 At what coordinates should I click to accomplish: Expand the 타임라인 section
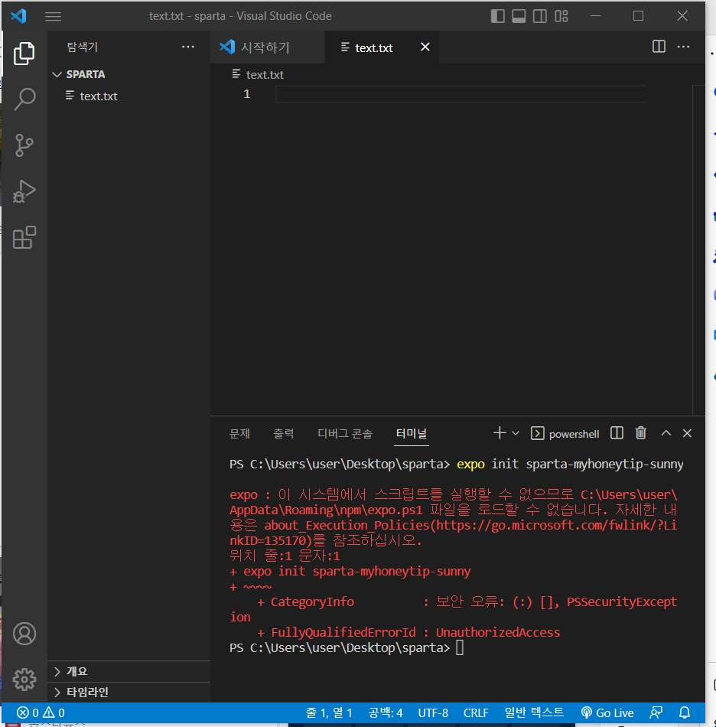point(129,693)
